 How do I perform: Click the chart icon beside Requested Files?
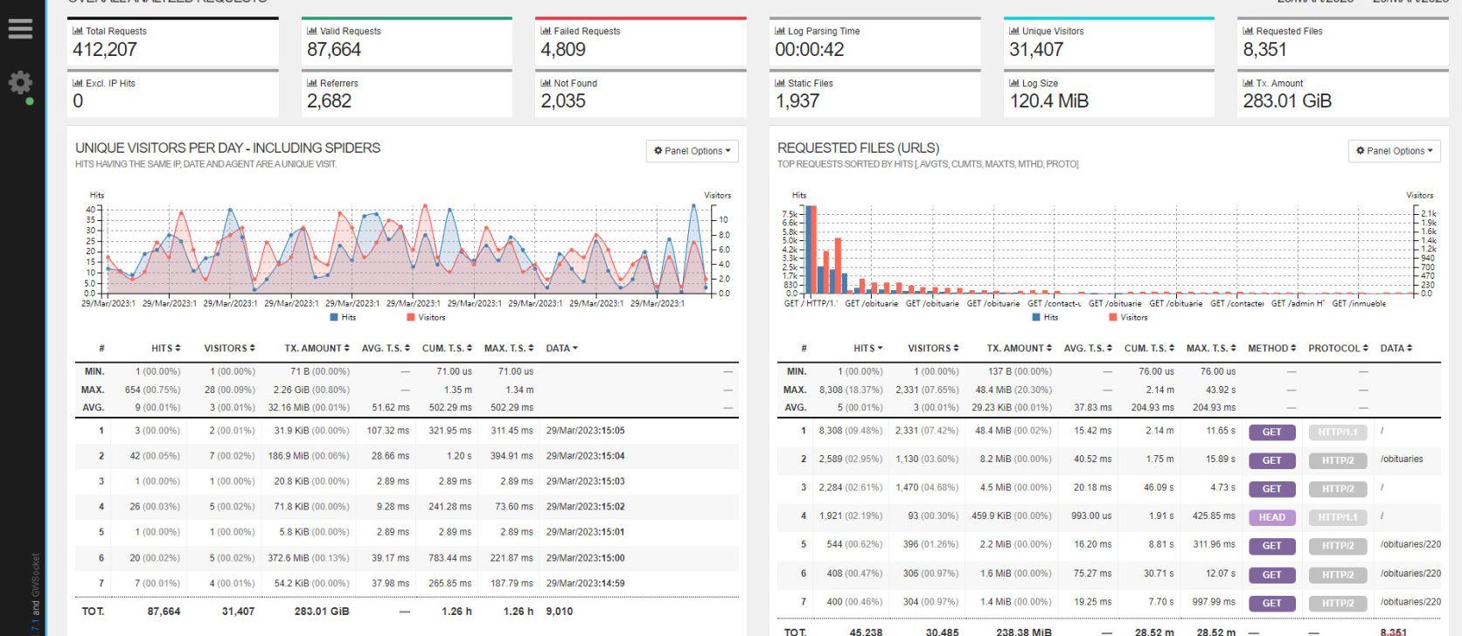tap(1249, 31)
